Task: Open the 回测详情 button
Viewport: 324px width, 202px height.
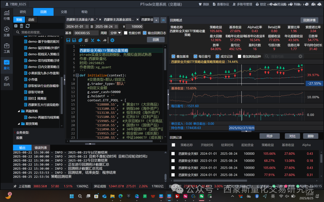Action: pyautogui.click(x=309, y=20)
